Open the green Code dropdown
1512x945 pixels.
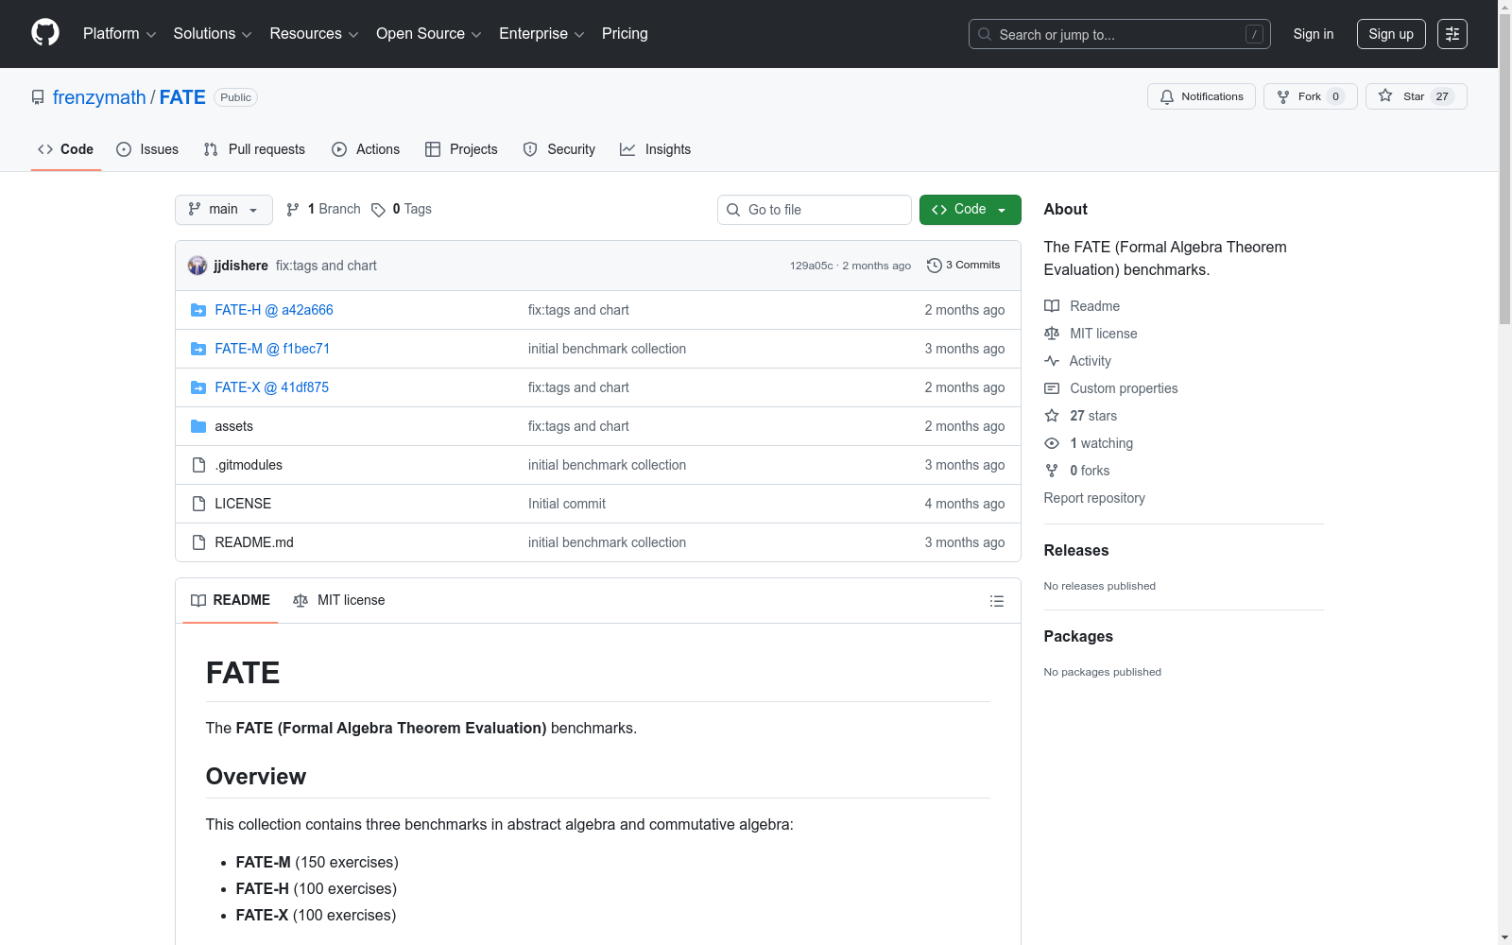pyautogui.click(x=970, y=210)
